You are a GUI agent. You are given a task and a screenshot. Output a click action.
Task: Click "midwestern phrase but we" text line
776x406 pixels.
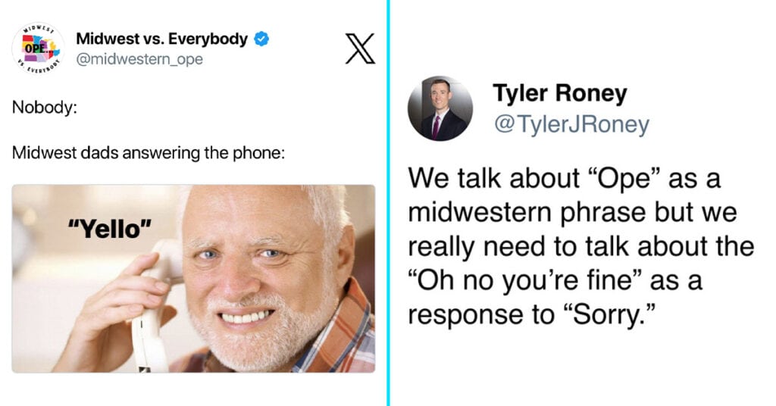(573, 212)
